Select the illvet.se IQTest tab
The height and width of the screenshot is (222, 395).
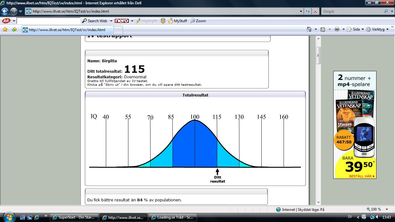coord(67,30)
